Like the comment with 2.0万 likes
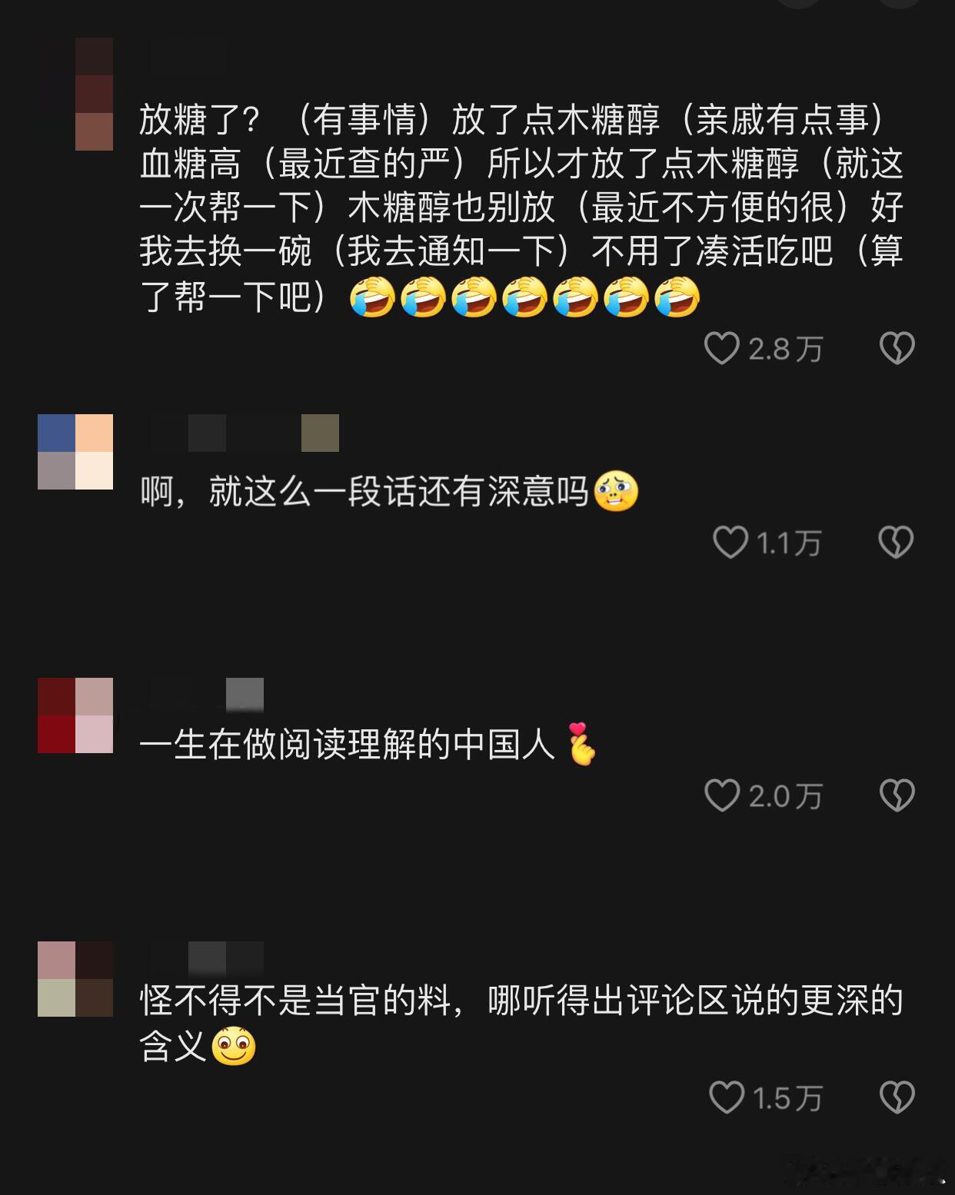This screenshot has width=955, height=1195. click(x=721, y=795)
